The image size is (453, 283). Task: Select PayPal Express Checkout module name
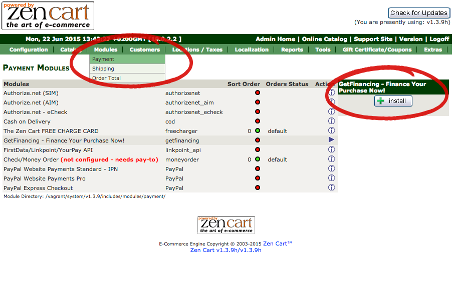tap(38, 188)
